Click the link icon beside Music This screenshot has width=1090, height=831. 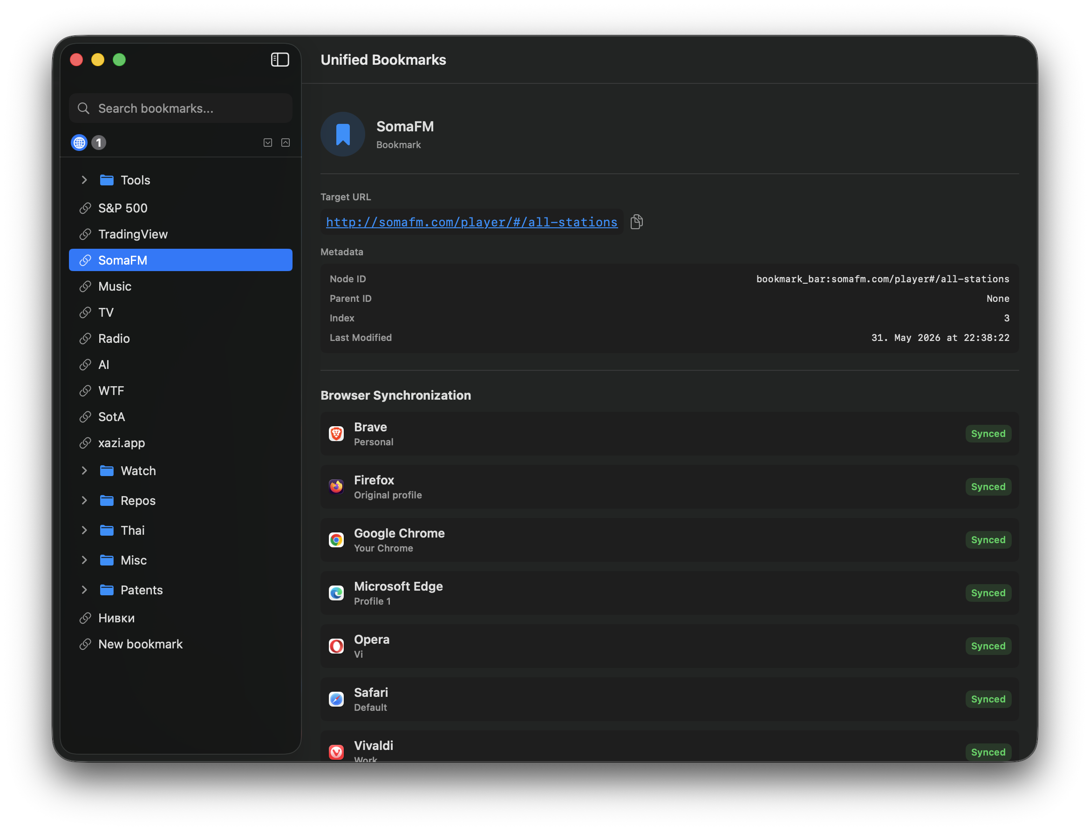coord(85,286)
